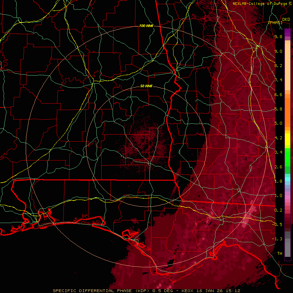
Task: Click the gray segment beside the TH label
Action: 287,250
